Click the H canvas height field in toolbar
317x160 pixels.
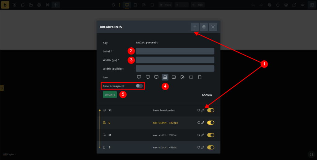point(182,5)
